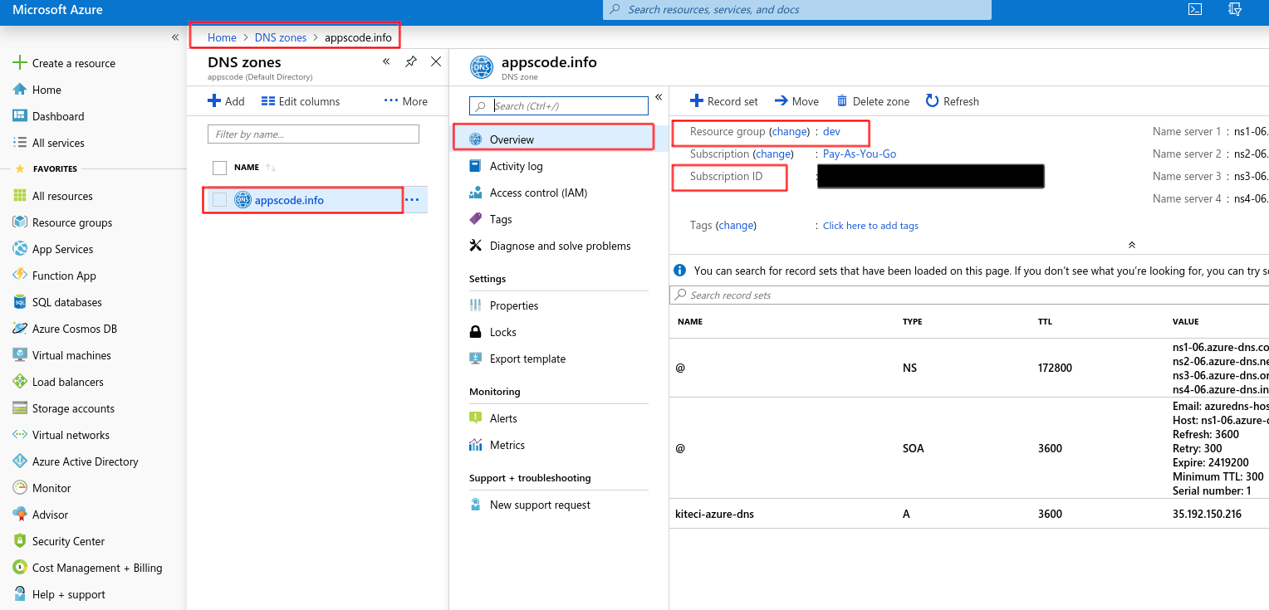Screen dimensions: 1269x610
Task: Open ellipsis menu for appscode.info row
Action: point(412,200)
